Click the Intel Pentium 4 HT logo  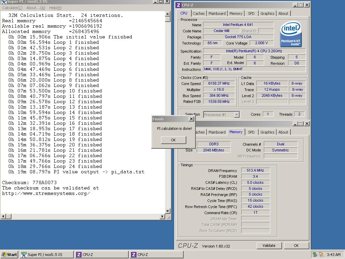[291, 34]
